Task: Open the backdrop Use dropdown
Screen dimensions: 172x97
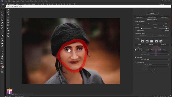Action: [158, 64]
